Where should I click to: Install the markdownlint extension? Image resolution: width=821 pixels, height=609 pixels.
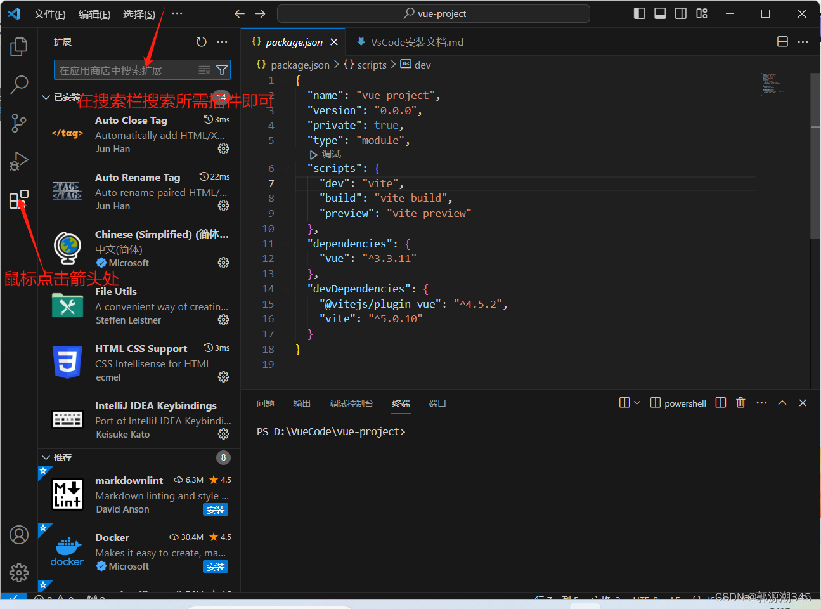(216, 509)
